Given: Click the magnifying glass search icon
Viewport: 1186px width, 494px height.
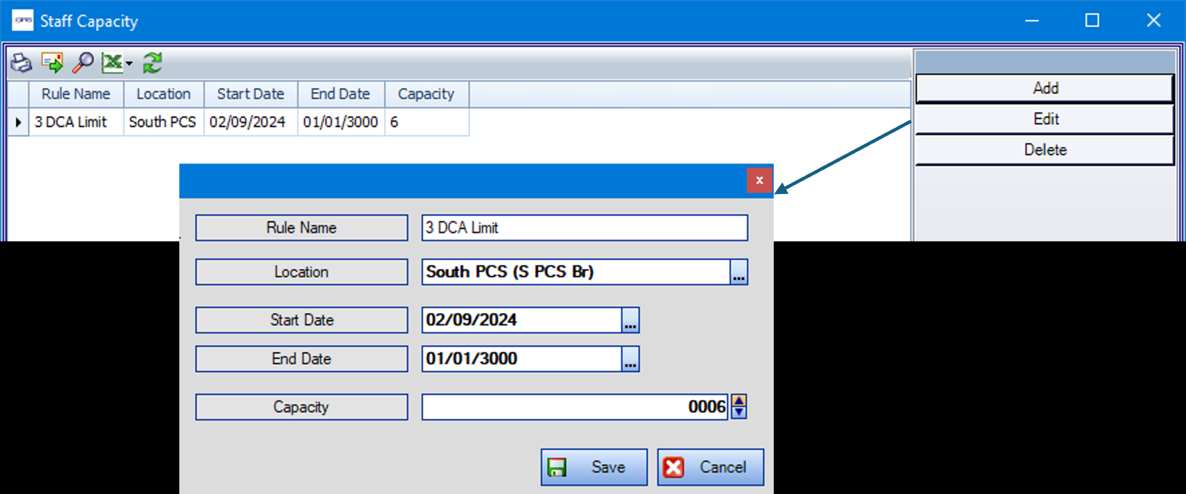Looking at the screenshot, I should pos(83,63).
